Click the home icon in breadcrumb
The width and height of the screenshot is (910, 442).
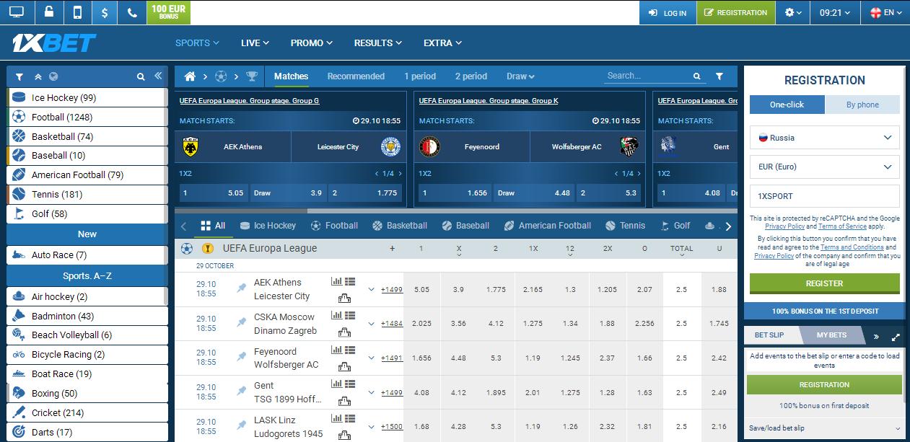191,76
